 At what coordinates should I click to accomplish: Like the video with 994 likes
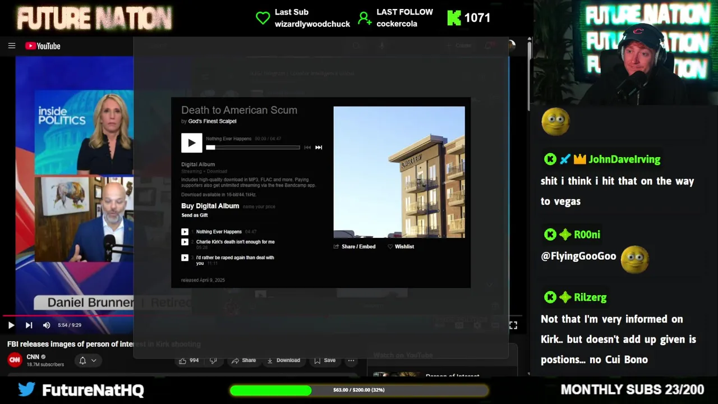[x=188, y=360]
